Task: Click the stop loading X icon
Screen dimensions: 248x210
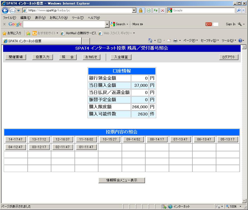Action: [x=162, y=10]
